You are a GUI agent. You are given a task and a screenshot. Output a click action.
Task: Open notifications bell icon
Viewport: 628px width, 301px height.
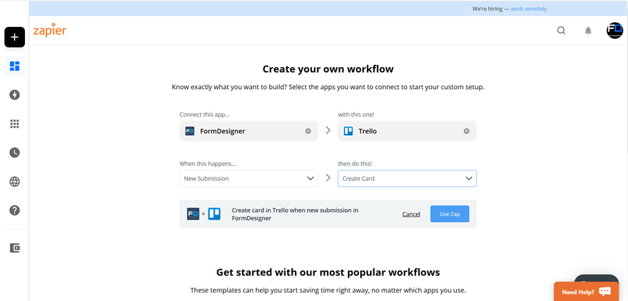click(x=588, y=30)
